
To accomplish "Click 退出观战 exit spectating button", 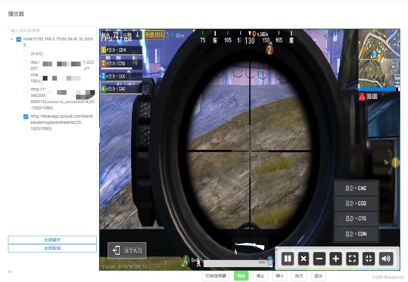I will coord(127,251).
